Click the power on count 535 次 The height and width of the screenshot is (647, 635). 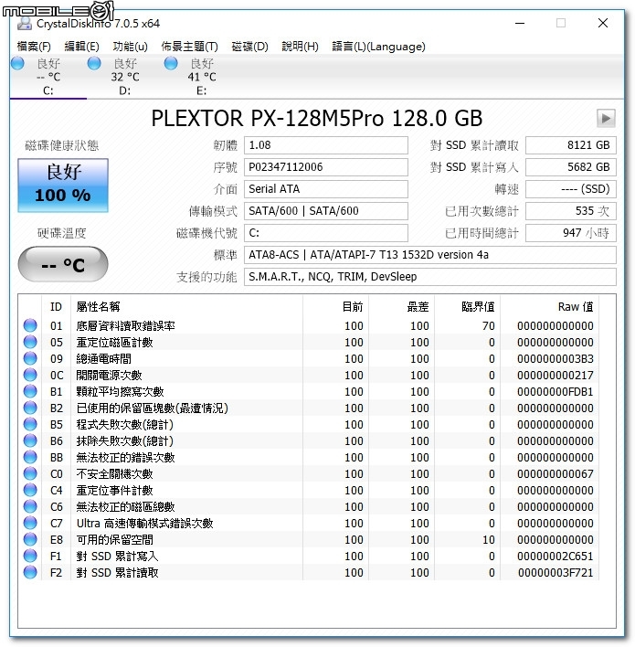[571, 211]
